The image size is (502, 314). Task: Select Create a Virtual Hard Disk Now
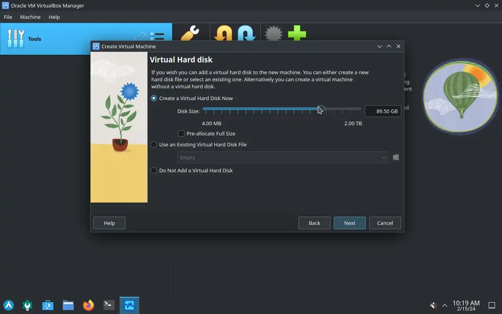tap(192, 98)
